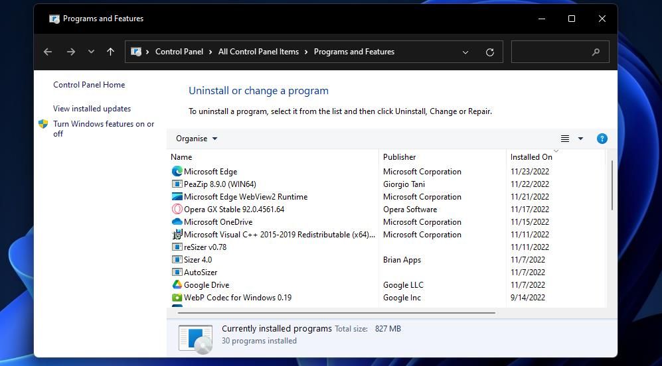
Task: Select Opera GX Stable 92.0.4561.64 entry
Action: [x=234, y=210]
